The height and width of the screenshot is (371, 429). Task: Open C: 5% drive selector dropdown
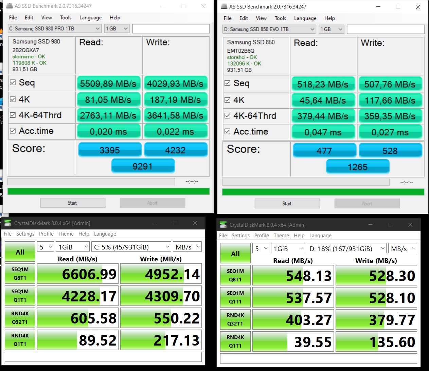[131, 247]
